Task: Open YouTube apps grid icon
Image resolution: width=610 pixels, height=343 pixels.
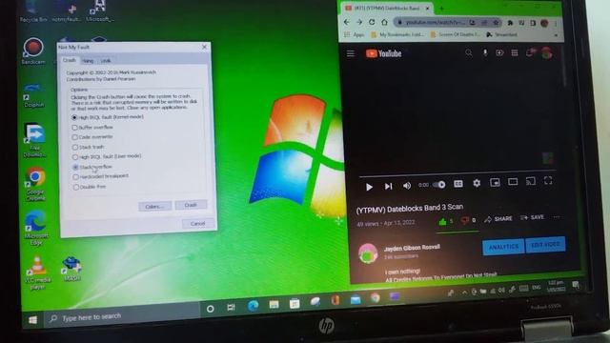Action: coord(515,52)
